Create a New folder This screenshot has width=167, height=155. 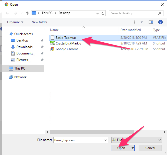39,22
